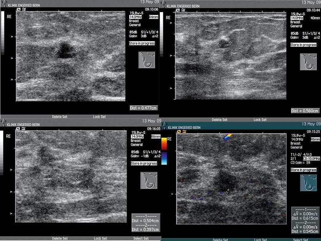Toggle the highlighted CD:10.0MHz Doppler frequency
Image resolution: width=321 pixels, height=241 pixels.
311,158
